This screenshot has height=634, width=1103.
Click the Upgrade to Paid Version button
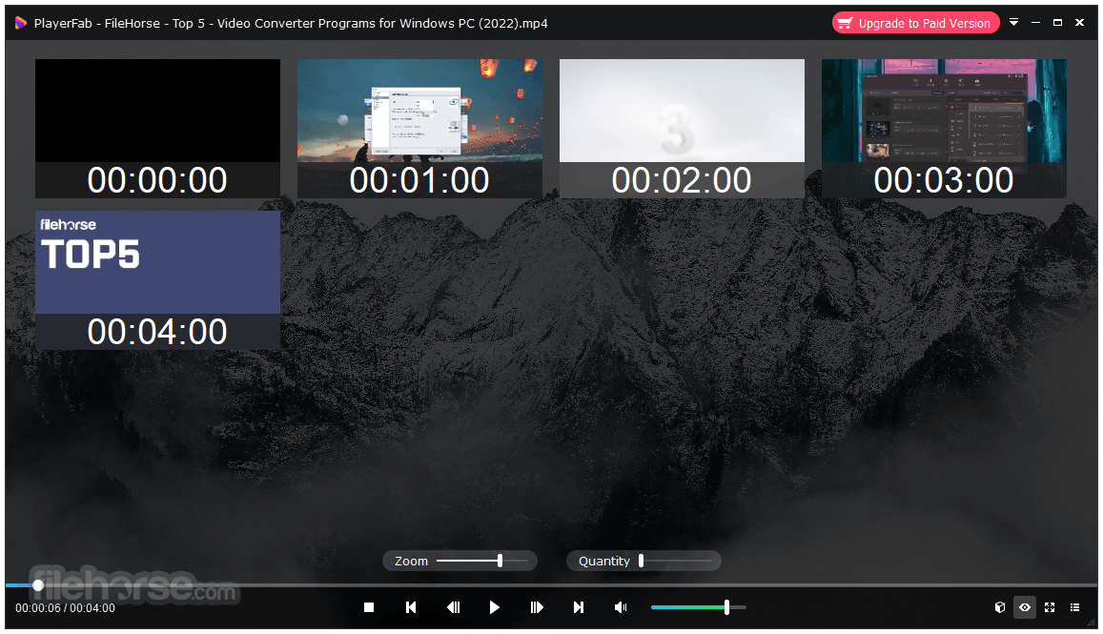point(915,23)
